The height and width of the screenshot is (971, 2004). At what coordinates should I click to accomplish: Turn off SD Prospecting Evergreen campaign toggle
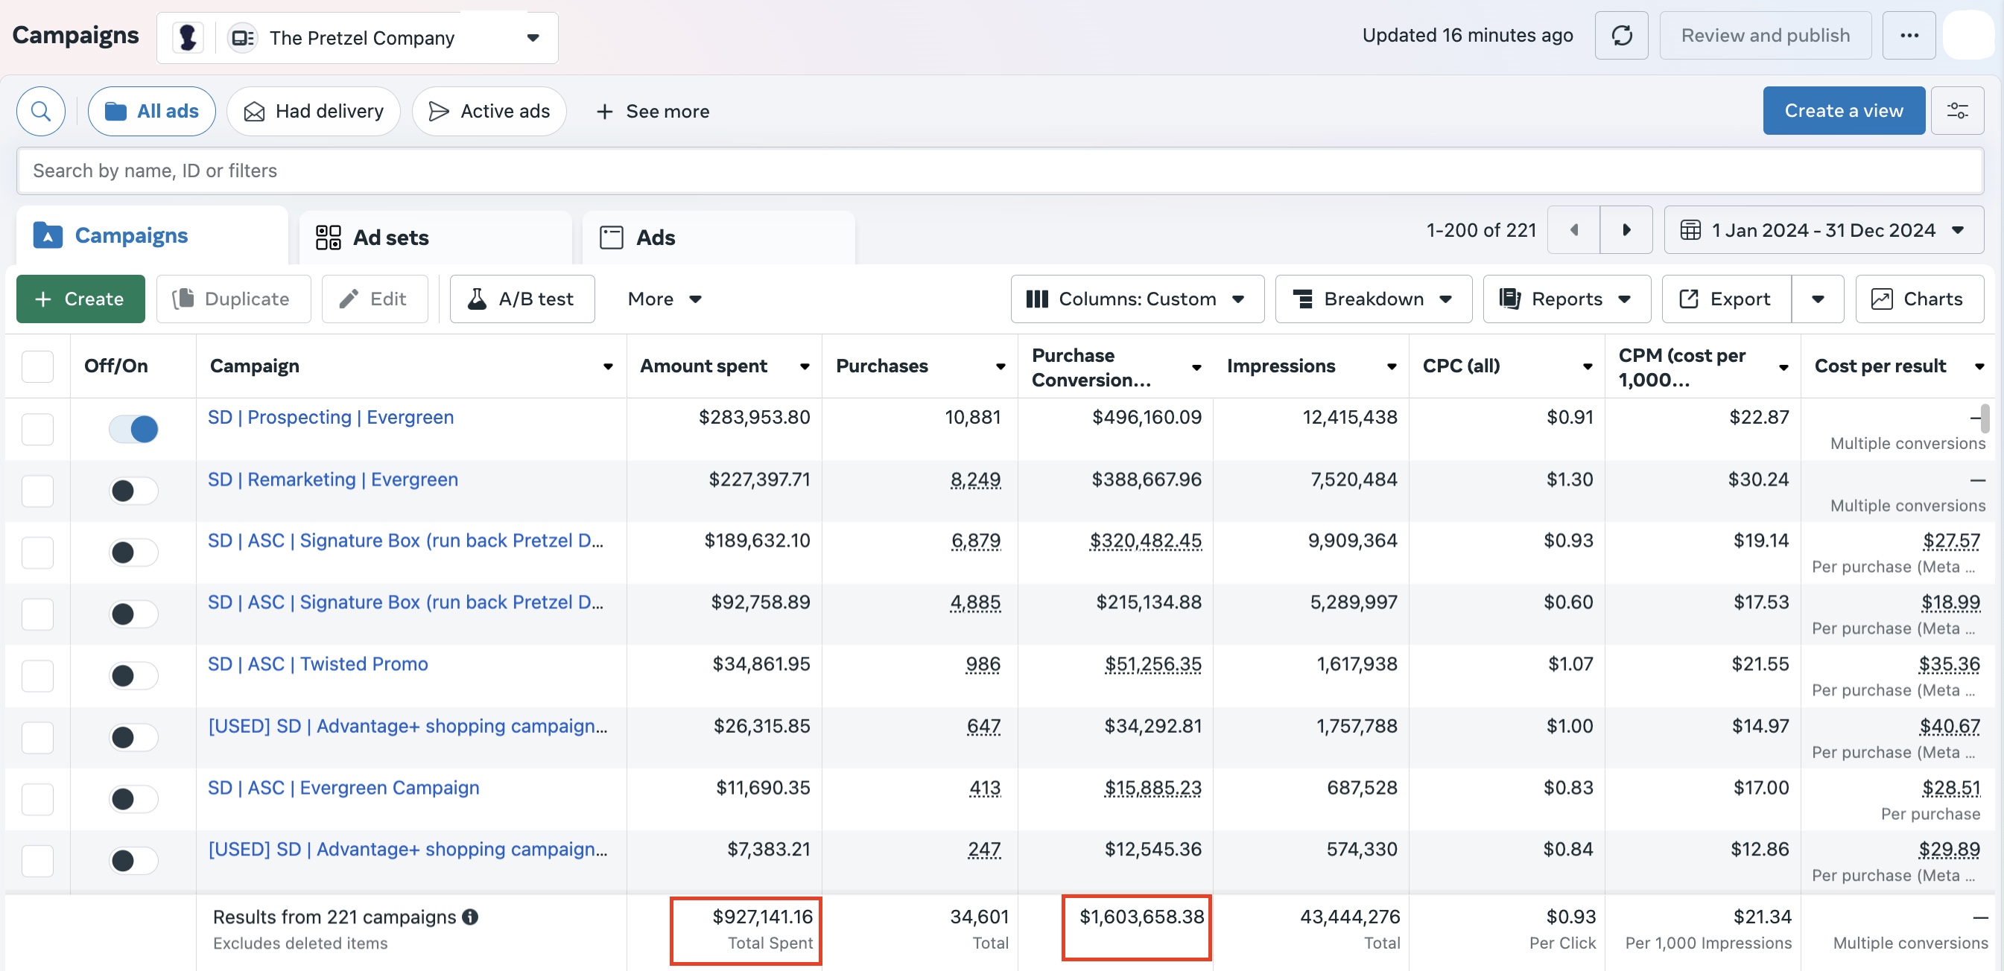(x=134, y=429)
